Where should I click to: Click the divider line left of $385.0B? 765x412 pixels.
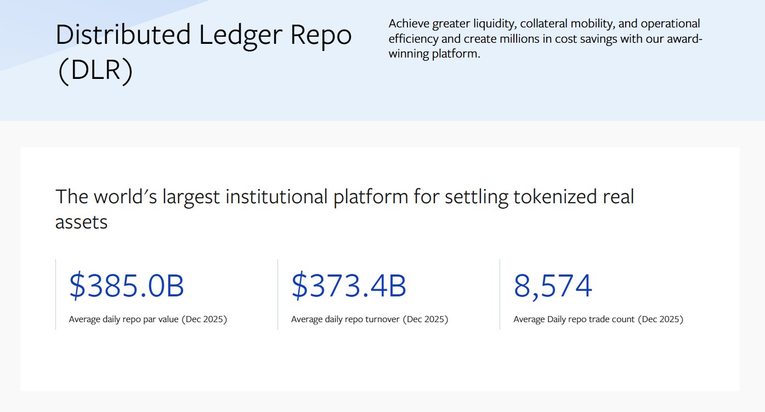[x=56, y=294]
